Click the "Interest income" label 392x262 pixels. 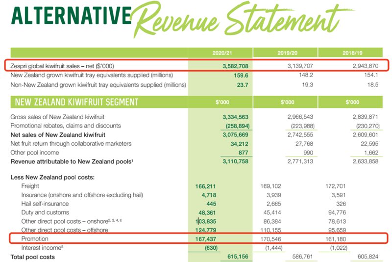[x=42, y=248]
